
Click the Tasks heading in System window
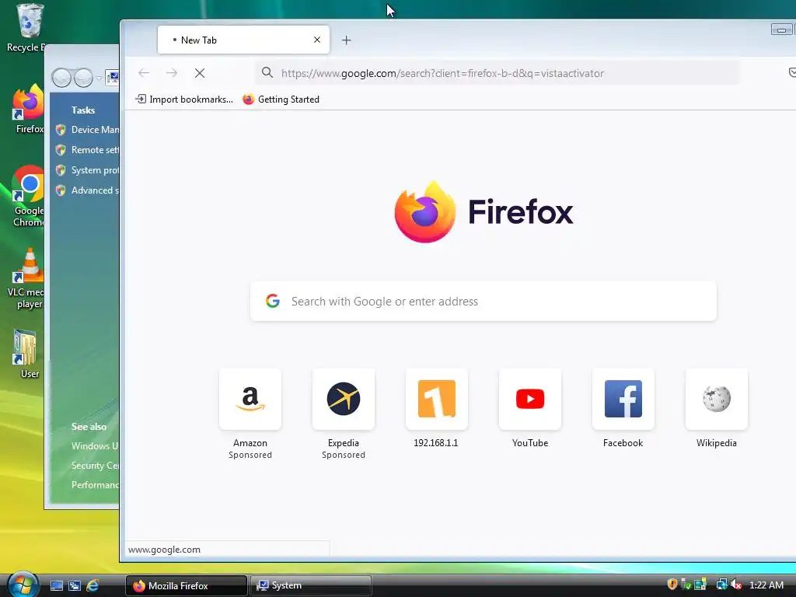tap(83, 110)
